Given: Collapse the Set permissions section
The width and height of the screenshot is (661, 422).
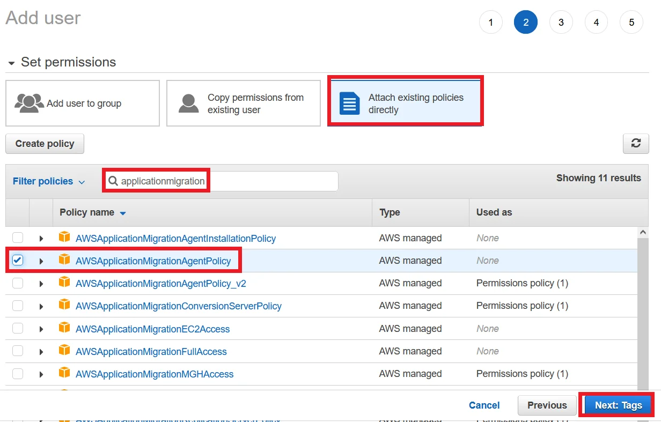Looking at the screenshot, I should point(11,63).
